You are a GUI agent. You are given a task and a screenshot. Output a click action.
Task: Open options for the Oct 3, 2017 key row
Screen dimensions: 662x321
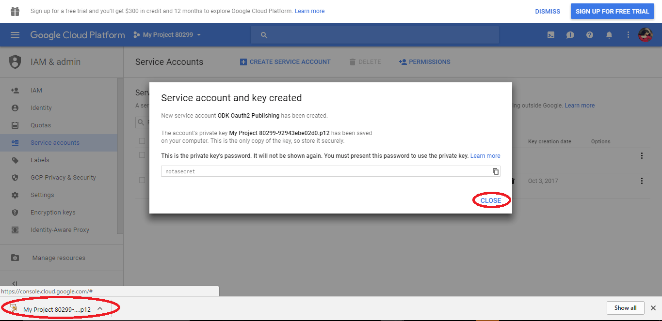click(642, 181)
